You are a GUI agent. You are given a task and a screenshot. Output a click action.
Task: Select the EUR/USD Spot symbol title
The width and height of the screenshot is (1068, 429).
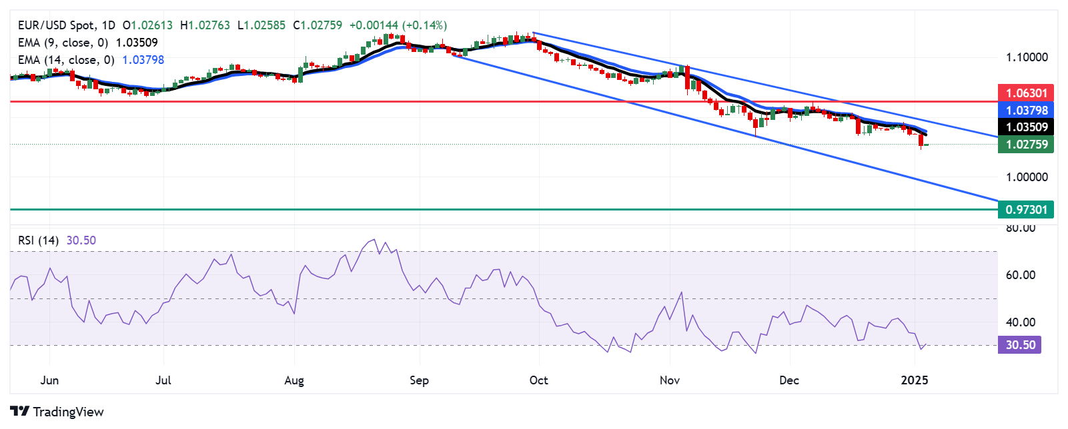point(56,25)
